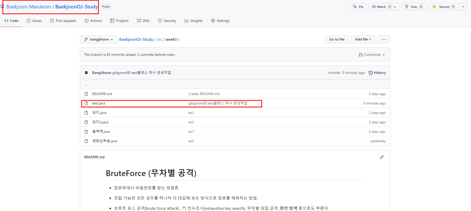Open 덩치.java file
The width and height of the screenshot is (471, 211).
click(99, 113)
